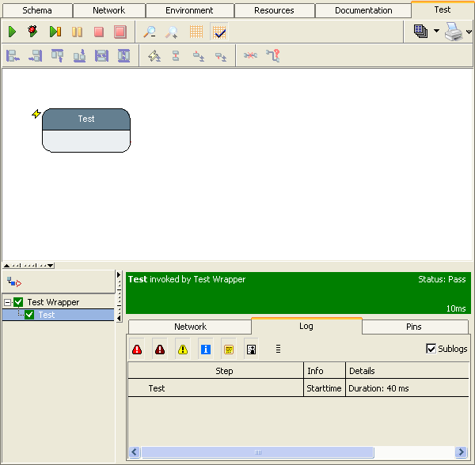Screen dimensions: 475x465
Task: Toggle the grid display icon
Action: click(x=196, y=32)
